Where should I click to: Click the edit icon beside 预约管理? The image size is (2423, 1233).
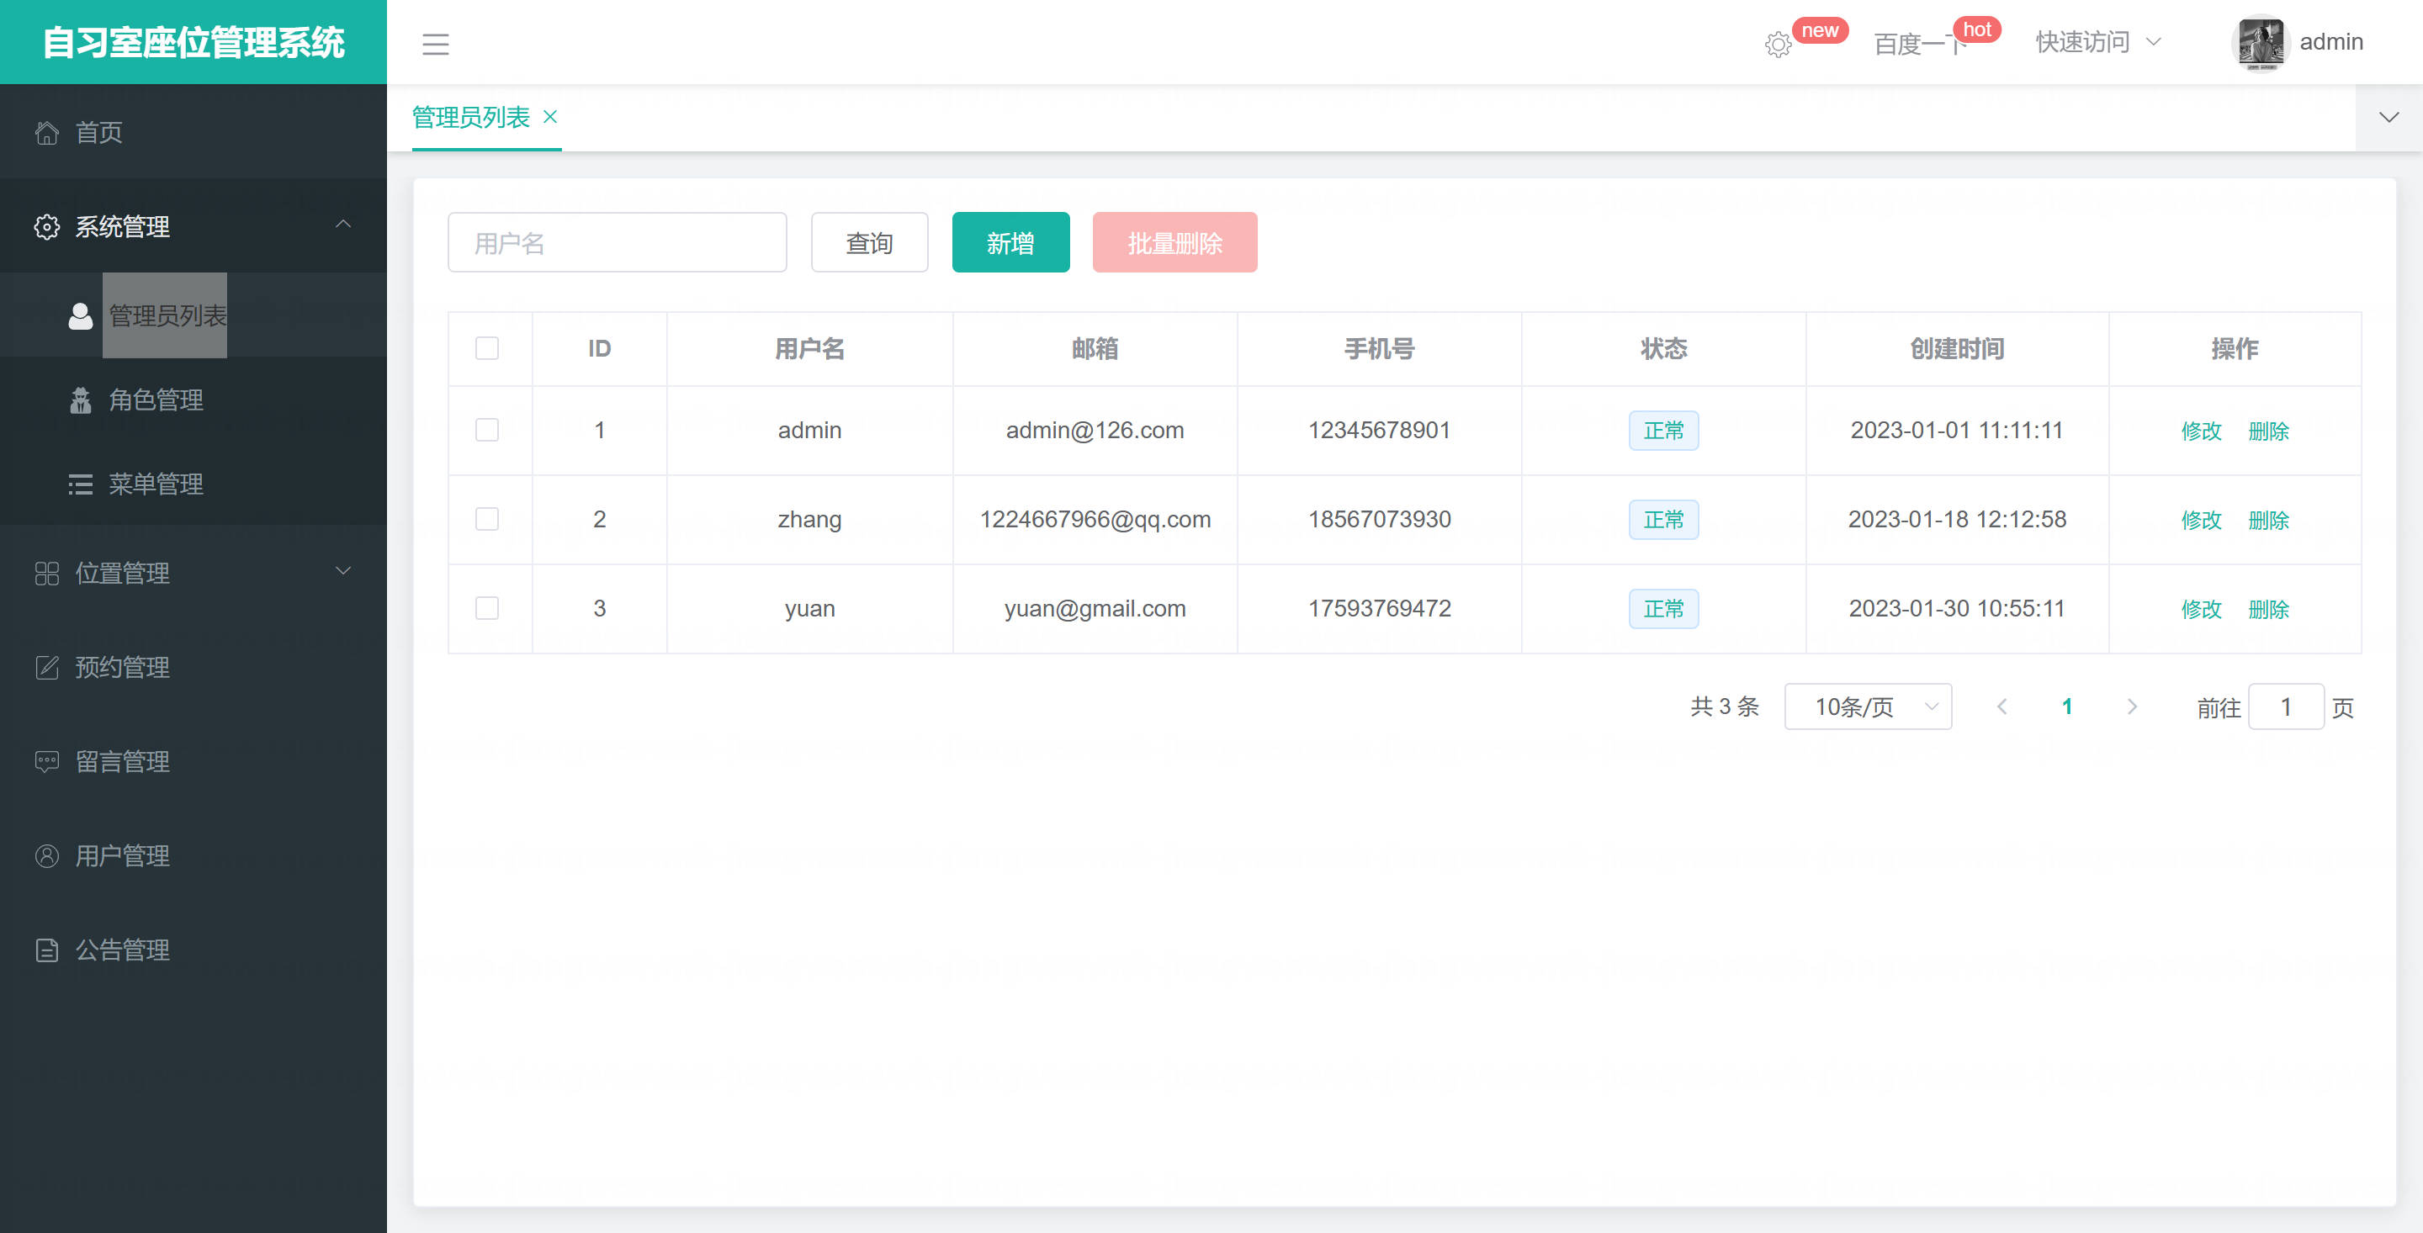(47, 667)
